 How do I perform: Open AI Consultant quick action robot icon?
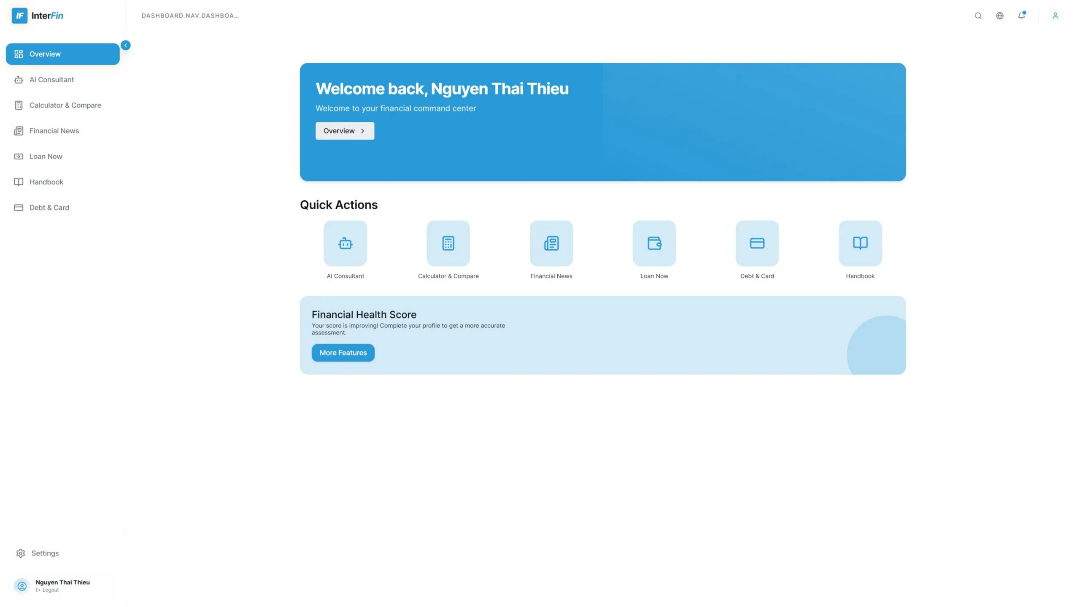(x=345, y=243)
